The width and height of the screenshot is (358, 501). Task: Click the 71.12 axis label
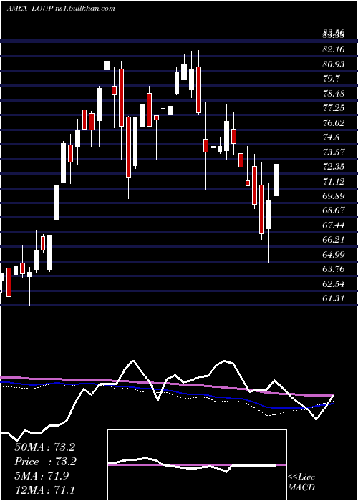tap(334, 181)
